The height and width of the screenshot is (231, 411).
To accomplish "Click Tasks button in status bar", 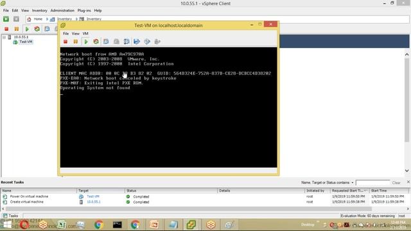I will (x=11, y=216).
